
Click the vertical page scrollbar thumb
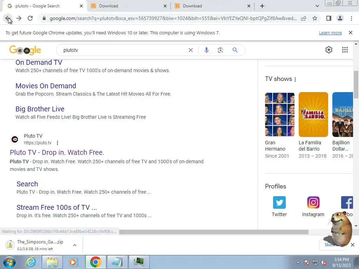356,84
